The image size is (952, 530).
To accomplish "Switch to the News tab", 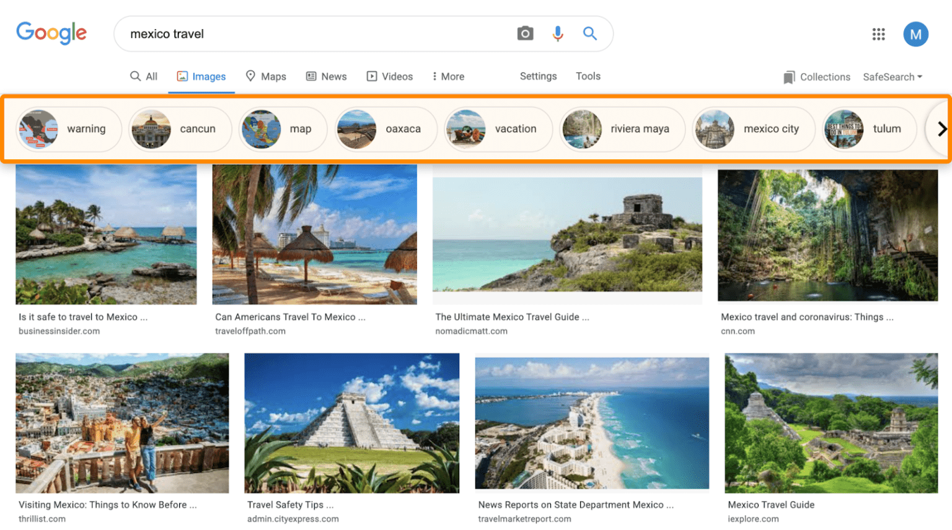I will (326, 76).
